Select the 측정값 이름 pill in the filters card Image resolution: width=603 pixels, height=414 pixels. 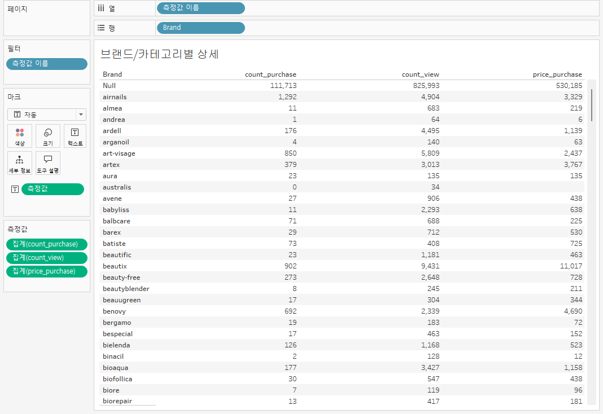pos(47,64)
